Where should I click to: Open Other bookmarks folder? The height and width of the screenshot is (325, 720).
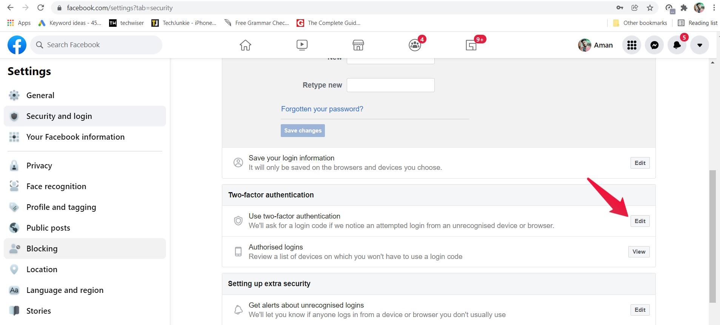(640, 23)
